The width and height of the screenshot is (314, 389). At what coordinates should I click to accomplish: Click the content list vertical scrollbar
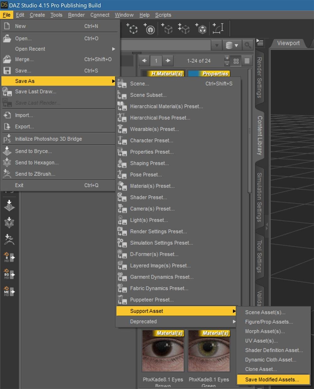[x=250, y=131]
